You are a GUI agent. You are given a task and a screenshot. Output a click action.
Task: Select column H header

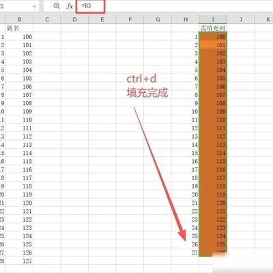[186, 20]
